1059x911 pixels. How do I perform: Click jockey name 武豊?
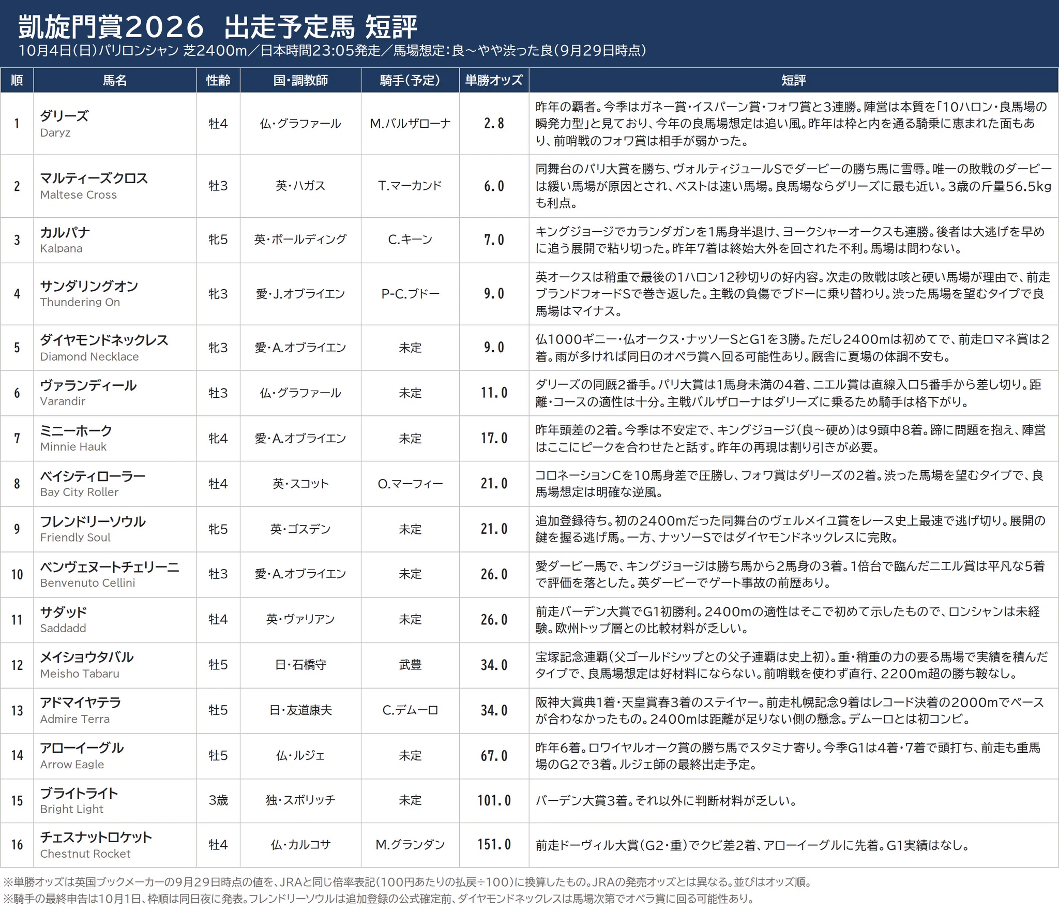410,665
